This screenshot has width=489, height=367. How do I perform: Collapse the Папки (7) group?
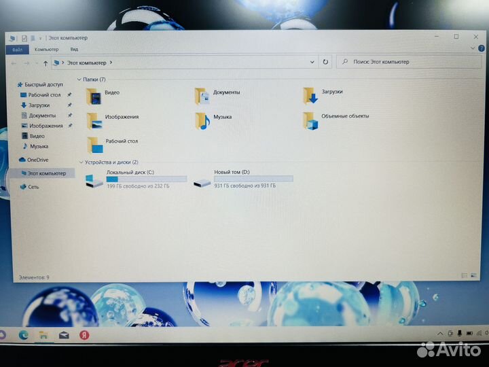pyautogui.click(x=79, y=80)
